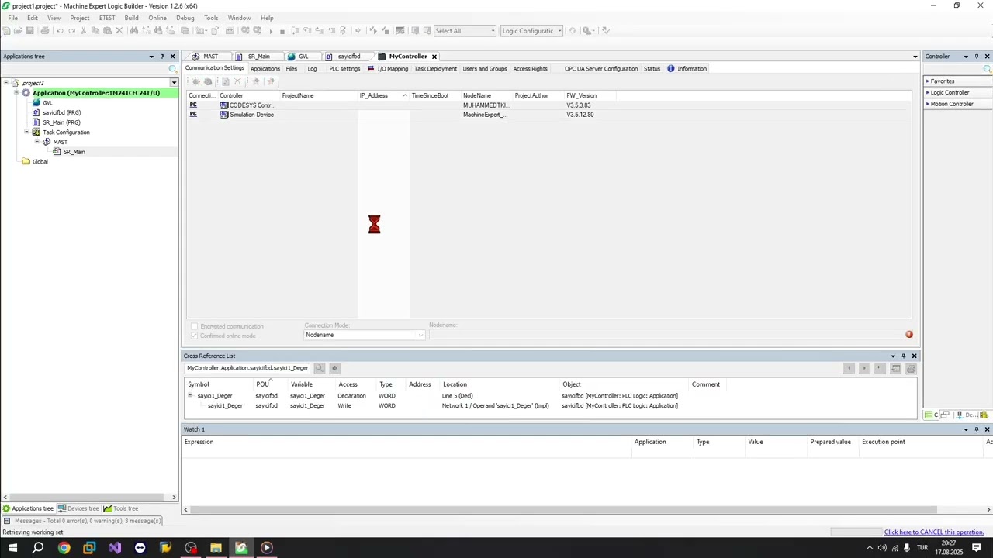Click the Task Configuration icon in the tree

tap(36, 133)
